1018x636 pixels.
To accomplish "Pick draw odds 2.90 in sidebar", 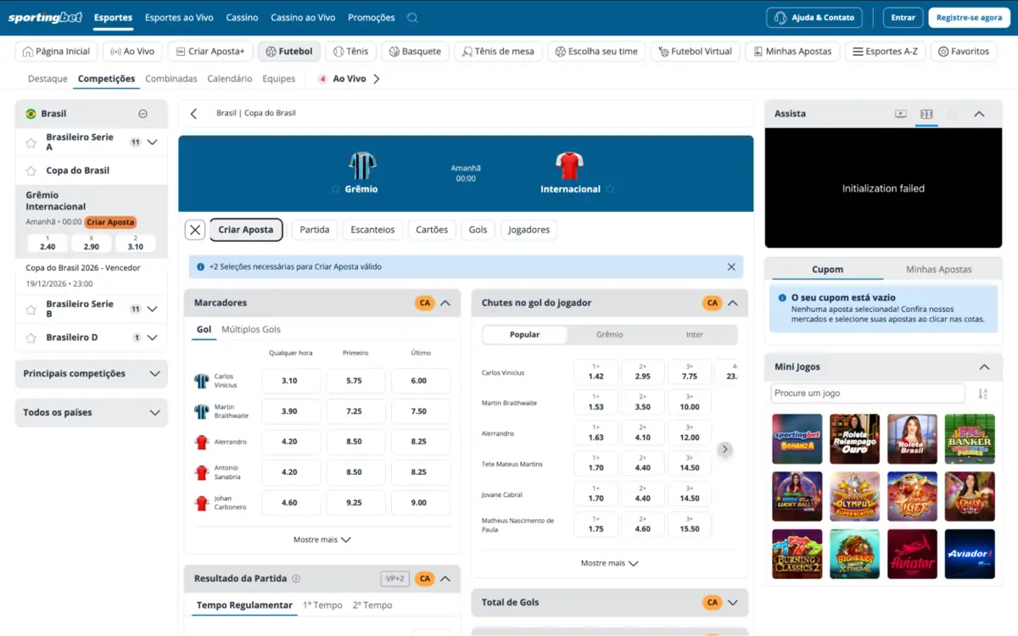I will click(92, 243).
